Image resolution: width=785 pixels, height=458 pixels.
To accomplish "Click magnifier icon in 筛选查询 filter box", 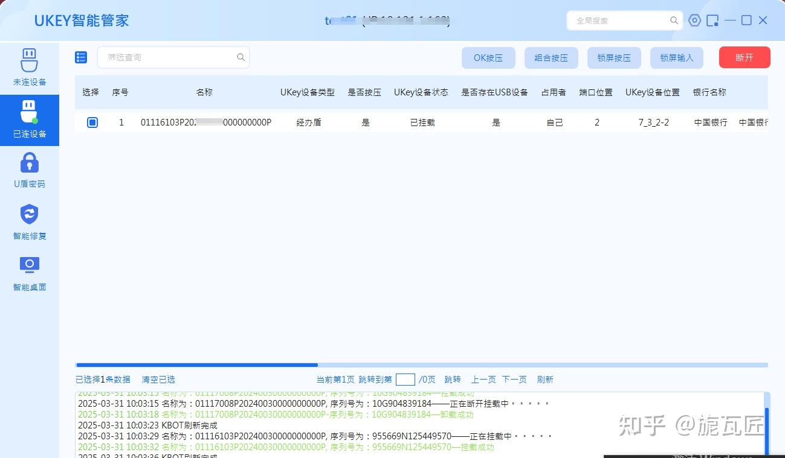I will (241, 57).
